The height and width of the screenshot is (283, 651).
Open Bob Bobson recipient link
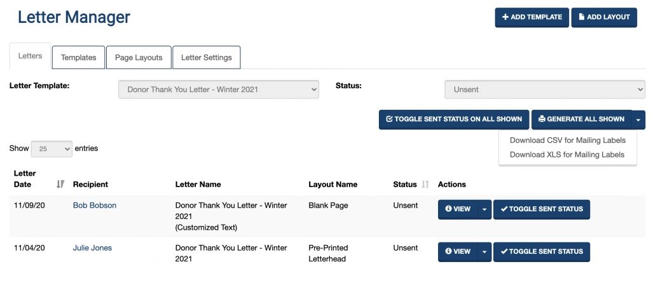[95, 205]
